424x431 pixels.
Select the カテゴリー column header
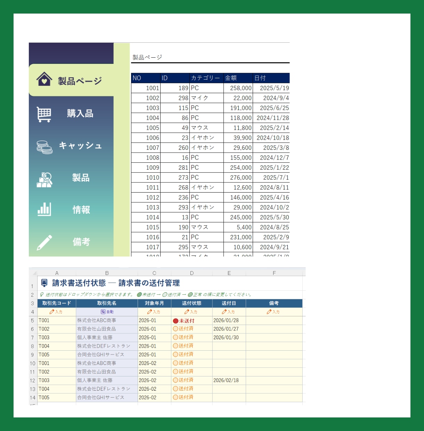coord(206,78)
